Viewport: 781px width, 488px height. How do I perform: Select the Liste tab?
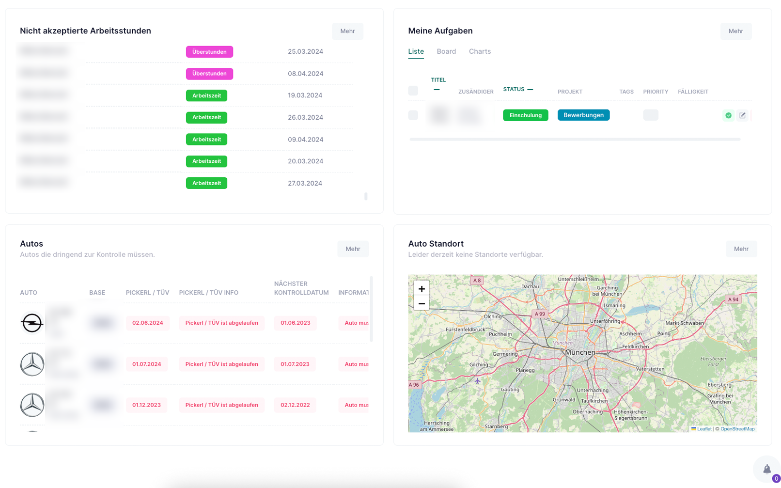416,51
